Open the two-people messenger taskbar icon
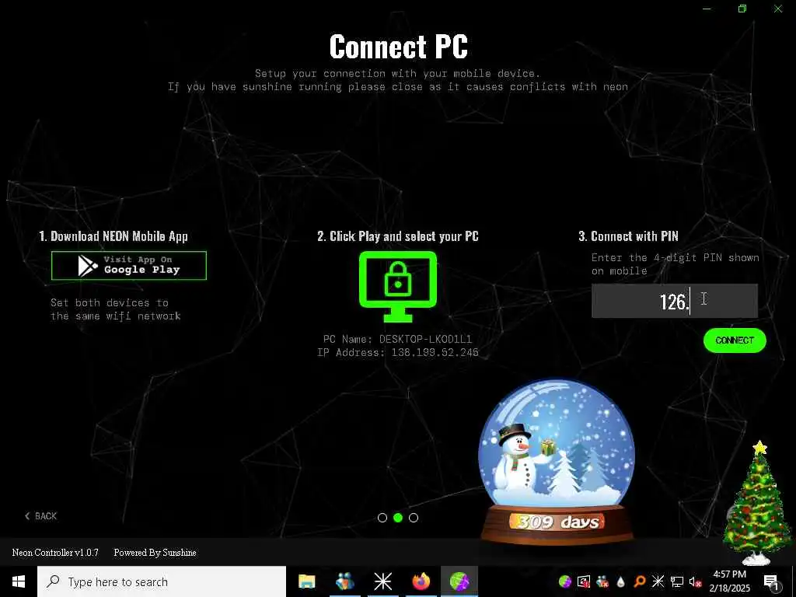Viewport: 796px width, 597px height. coord(344,581)
